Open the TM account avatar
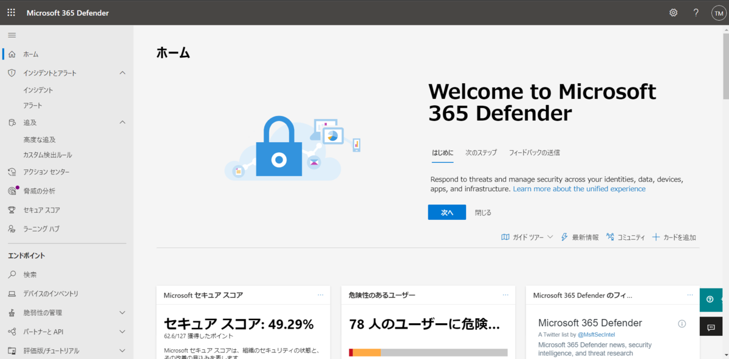This screenshot has width=729, height=359. click(x=719, y=13)
